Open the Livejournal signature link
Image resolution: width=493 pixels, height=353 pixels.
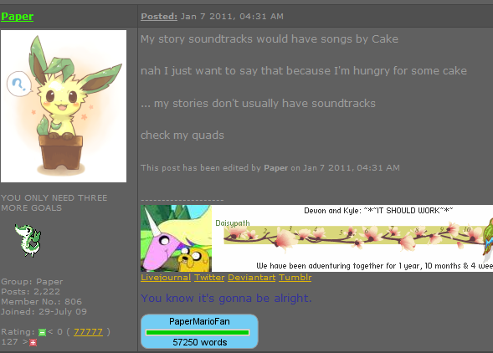coord(166,278)
